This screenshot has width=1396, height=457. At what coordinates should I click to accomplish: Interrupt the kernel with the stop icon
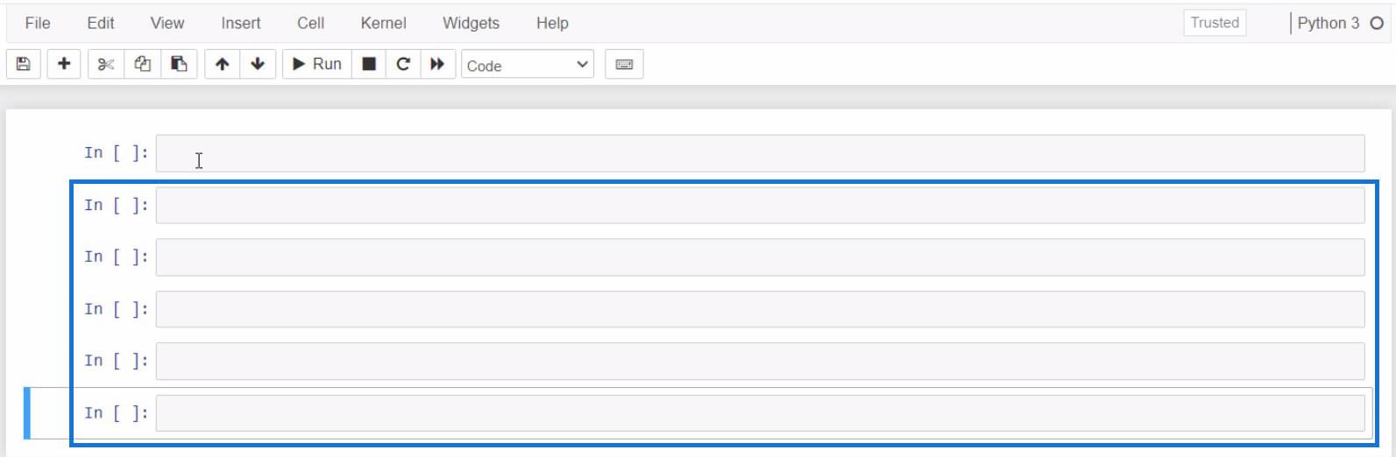pos(370,64)
